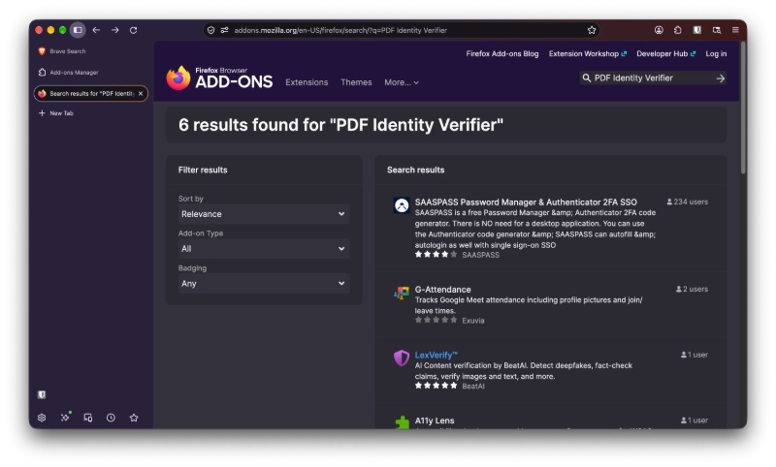The width and height of the screenshot is (776, 467).
Task: Click '2 users' count
Action: [692, 289]
